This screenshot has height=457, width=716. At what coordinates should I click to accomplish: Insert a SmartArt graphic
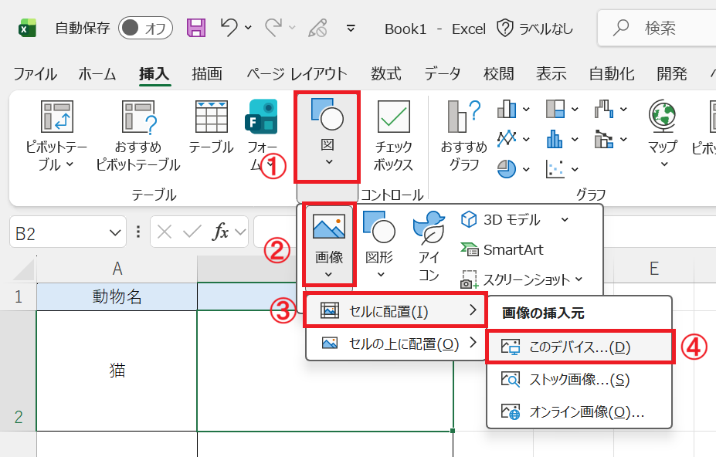(x=512, y=249)
